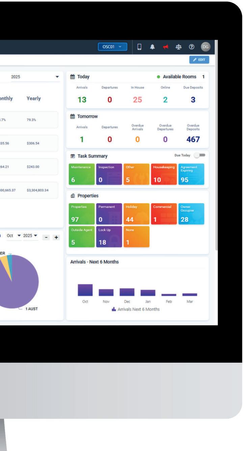Viewport: 244px width, 451px height.
Task: Click the Oct bar in arrivals chart
Action: 85,290
